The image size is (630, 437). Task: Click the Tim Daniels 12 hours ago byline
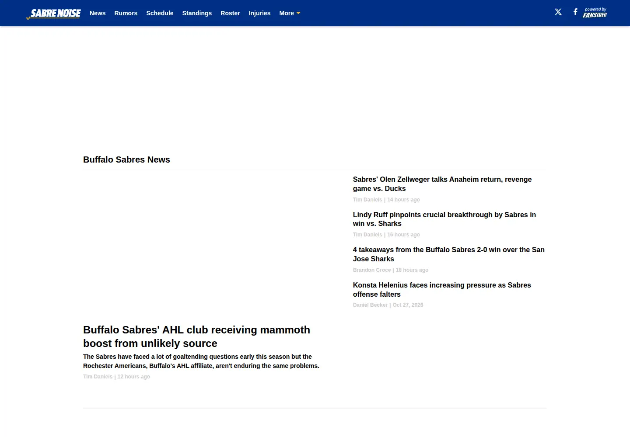coord(116,377)
